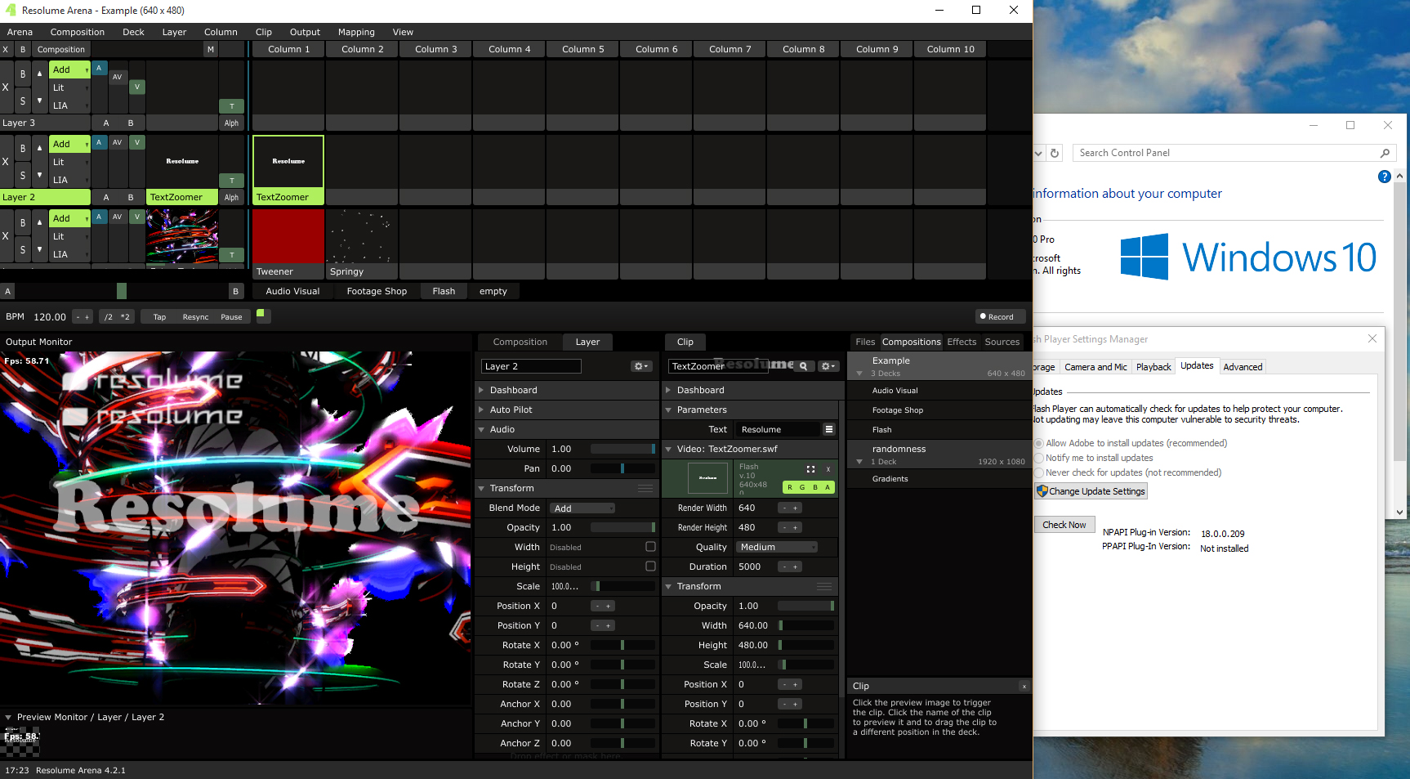
Task: Click the list icon next to Text field
Action: click(x=828, y=429)
